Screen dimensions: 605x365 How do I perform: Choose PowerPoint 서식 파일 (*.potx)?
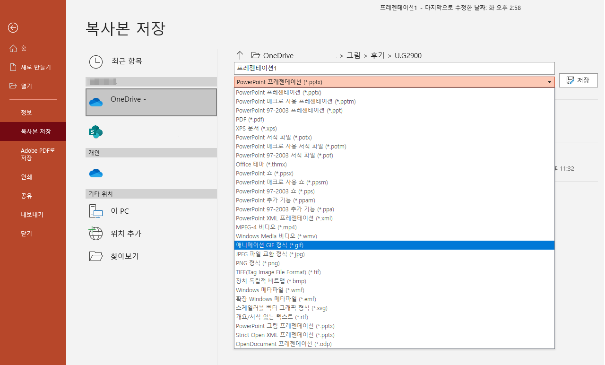(x=394, y=138)
